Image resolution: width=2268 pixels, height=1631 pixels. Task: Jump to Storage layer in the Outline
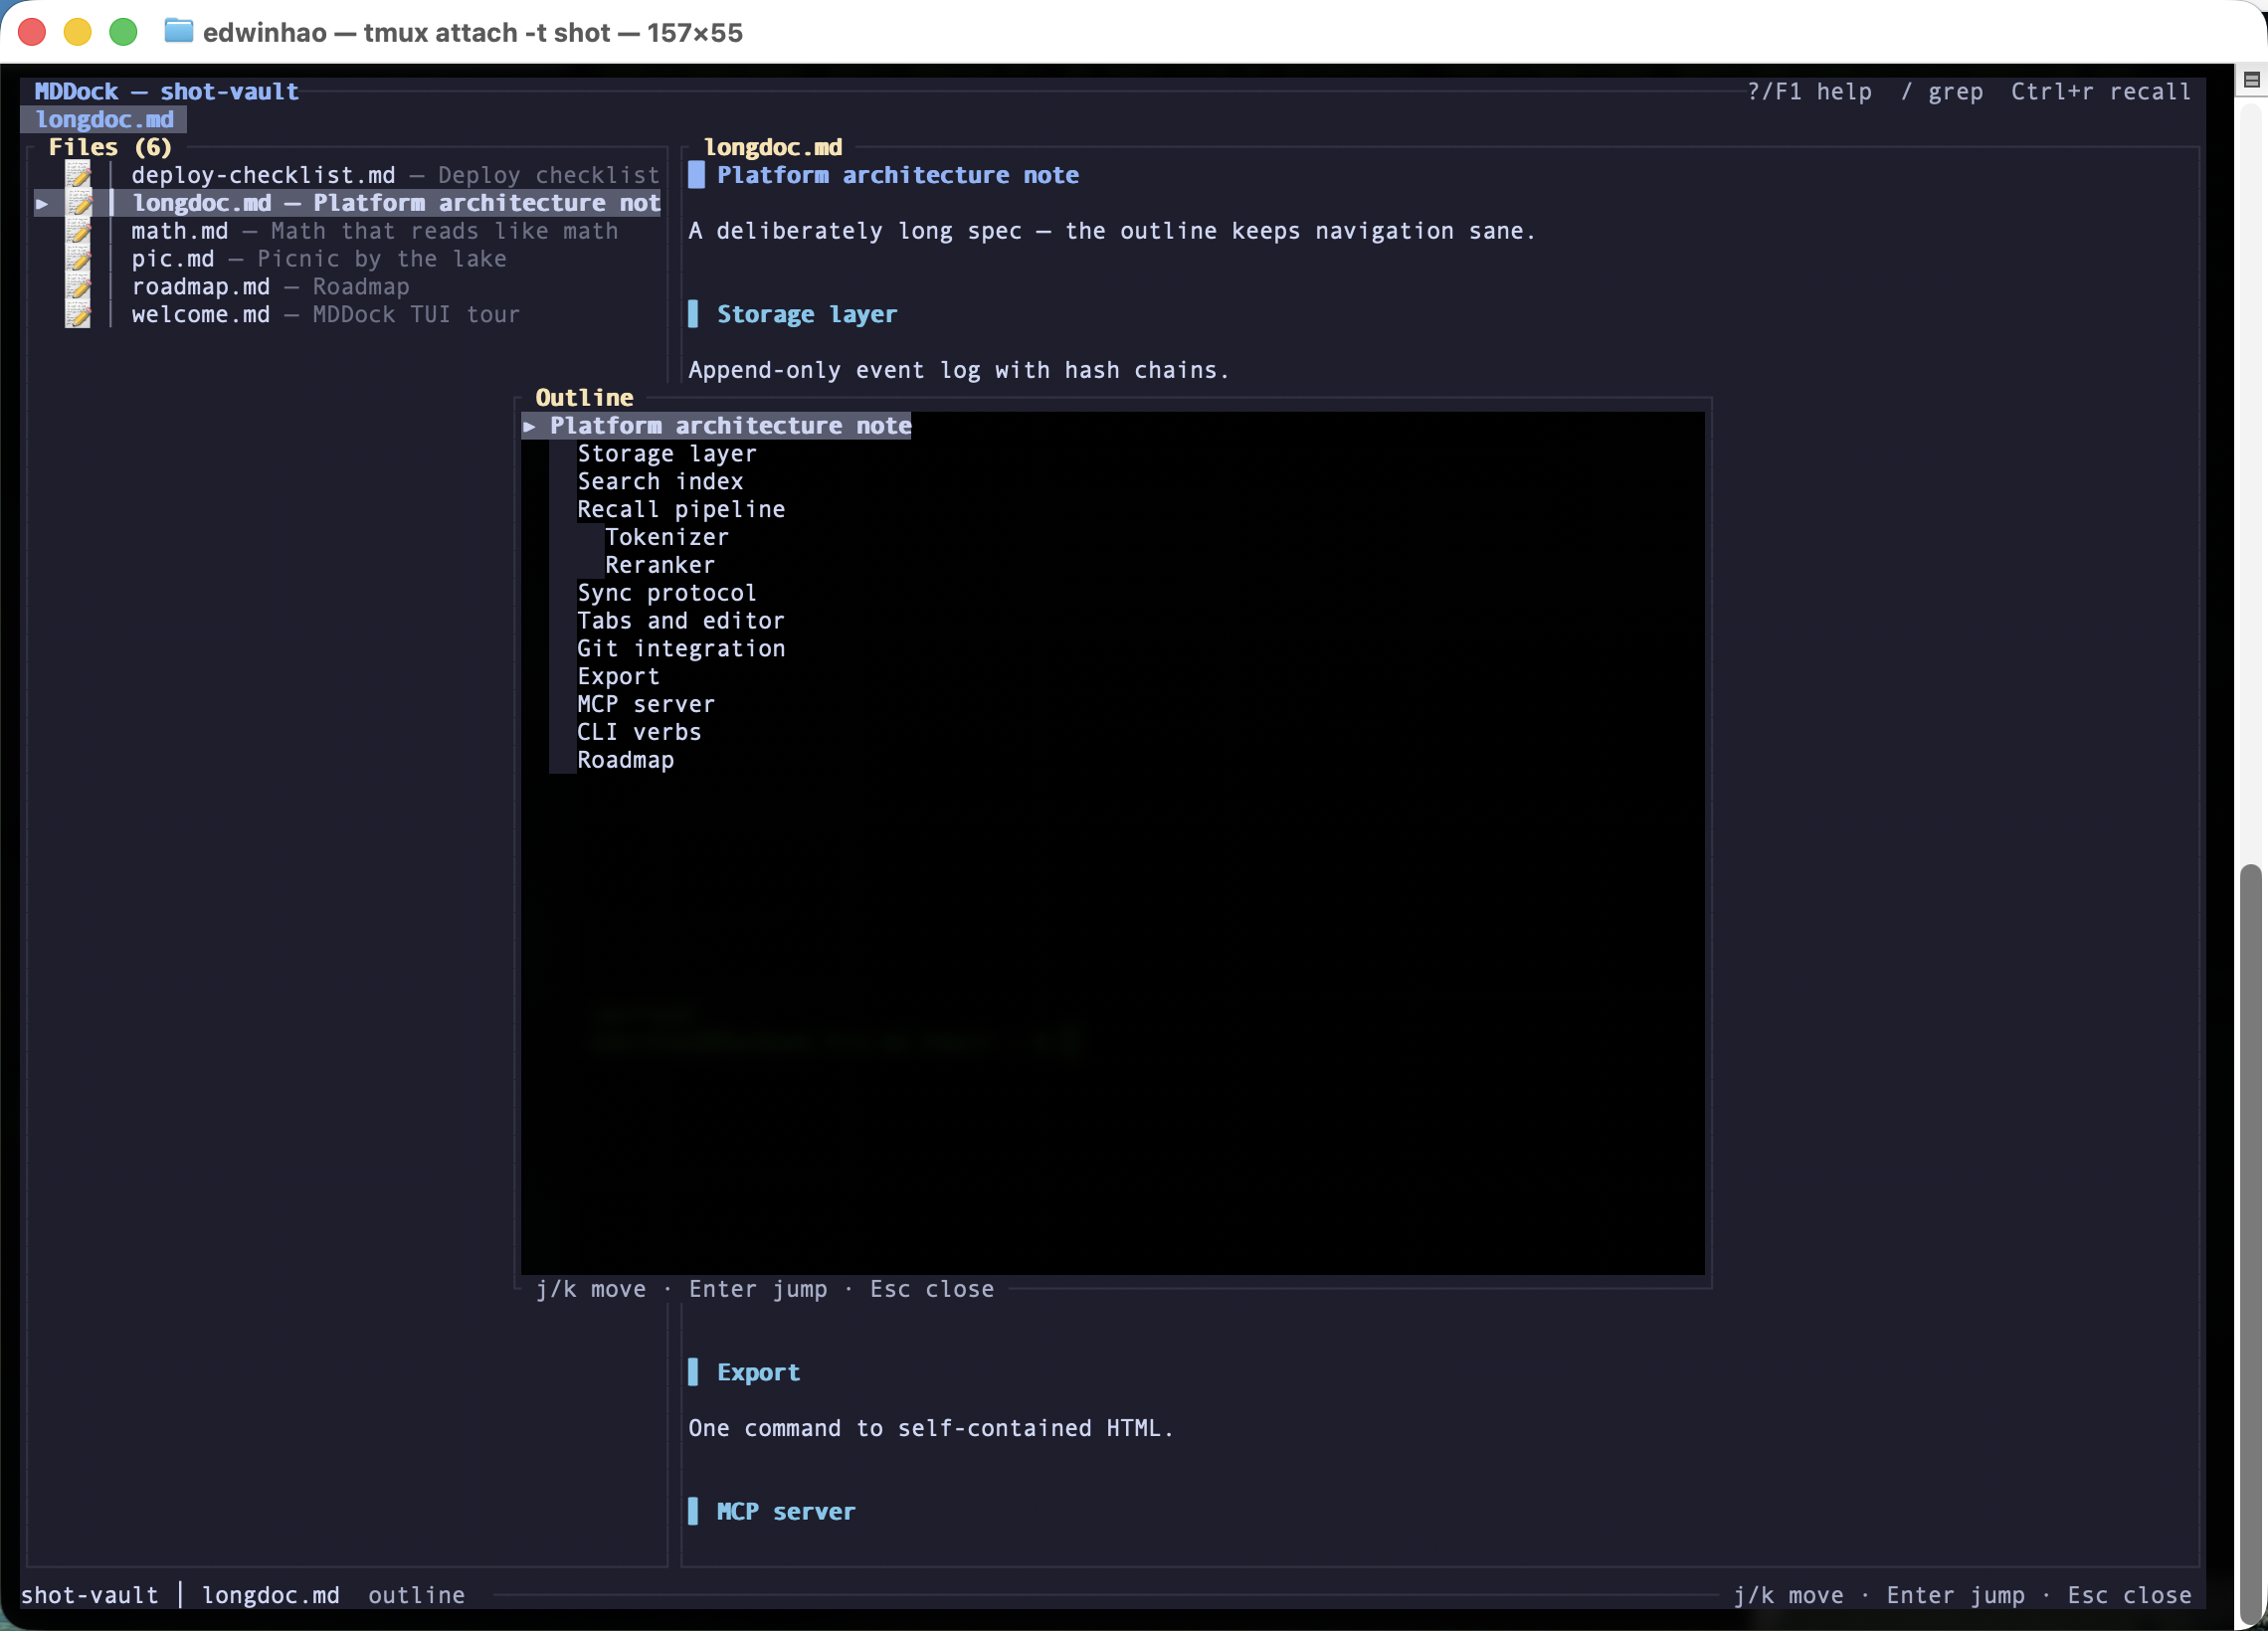[667, 454]
